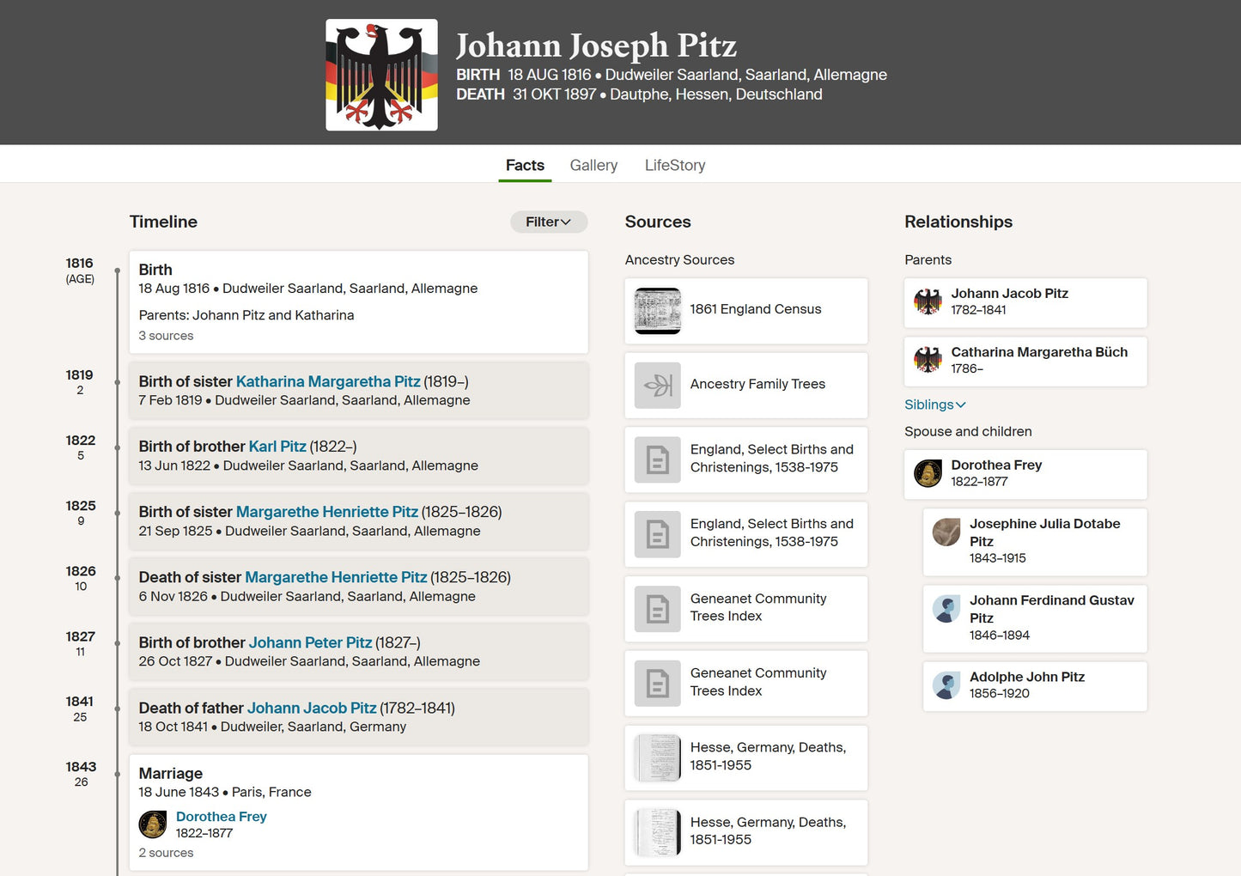This screenshot has width=1241, height=876.
Task: Click the Ancestry Family Trees leaf icon
Action: click(657, 385)
